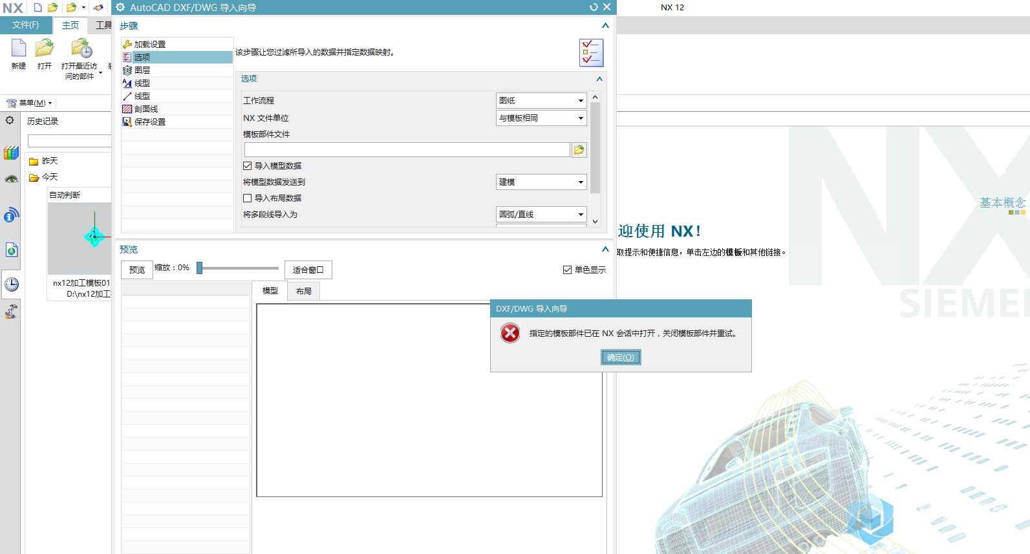The width and height of the screenshot is (1030, 554).
Task: Click the 打开 (Open) ribbon icon
Action: coord(45,48)
